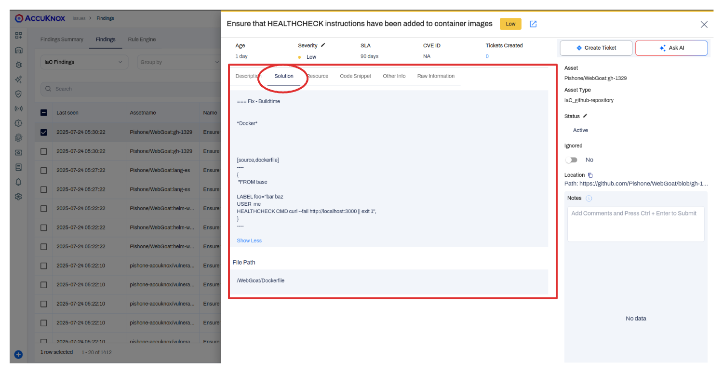The height and width of the screenshot is (373, 723).
Task: Click the sparkle AI icon in left sidebar
Action: (x=18, y=80)
